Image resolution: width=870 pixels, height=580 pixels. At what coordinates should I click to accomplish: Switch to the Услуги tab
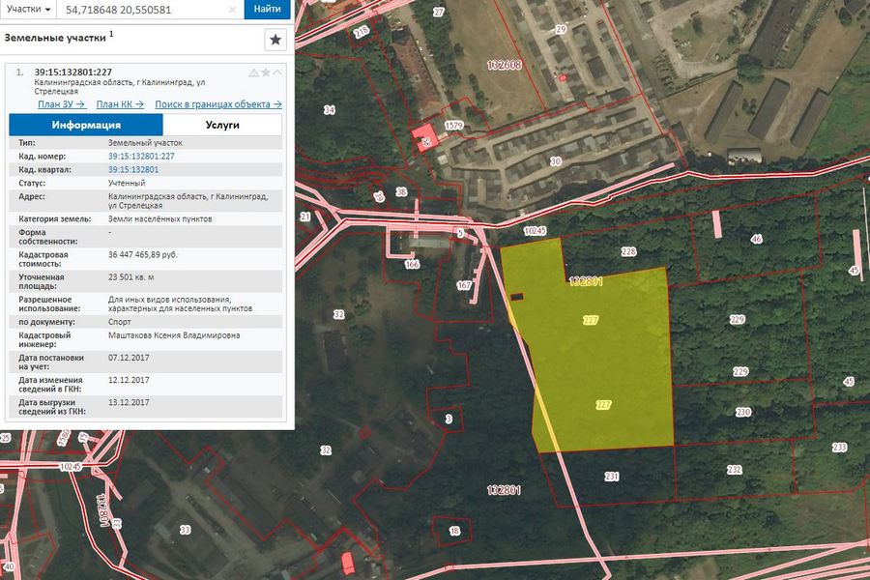[222, 125]
